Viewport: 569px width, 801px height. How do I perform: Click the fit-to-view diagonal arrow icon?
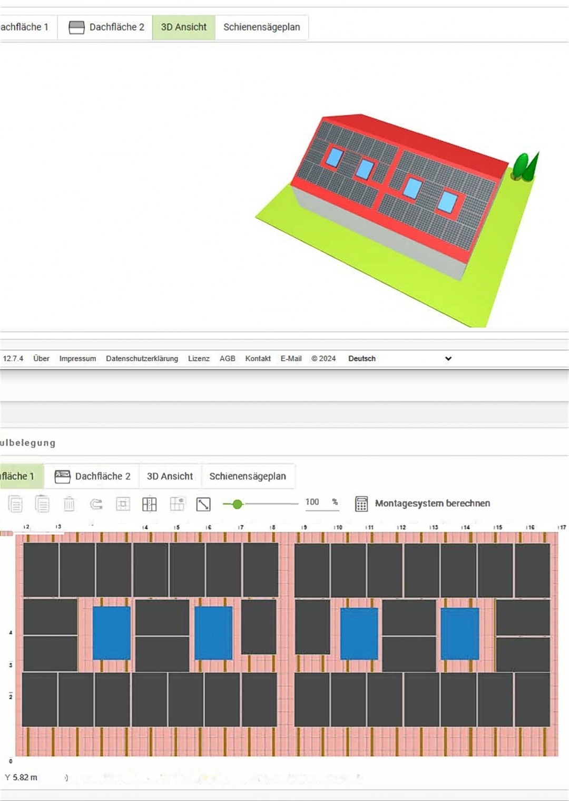(x=203, y=504)
